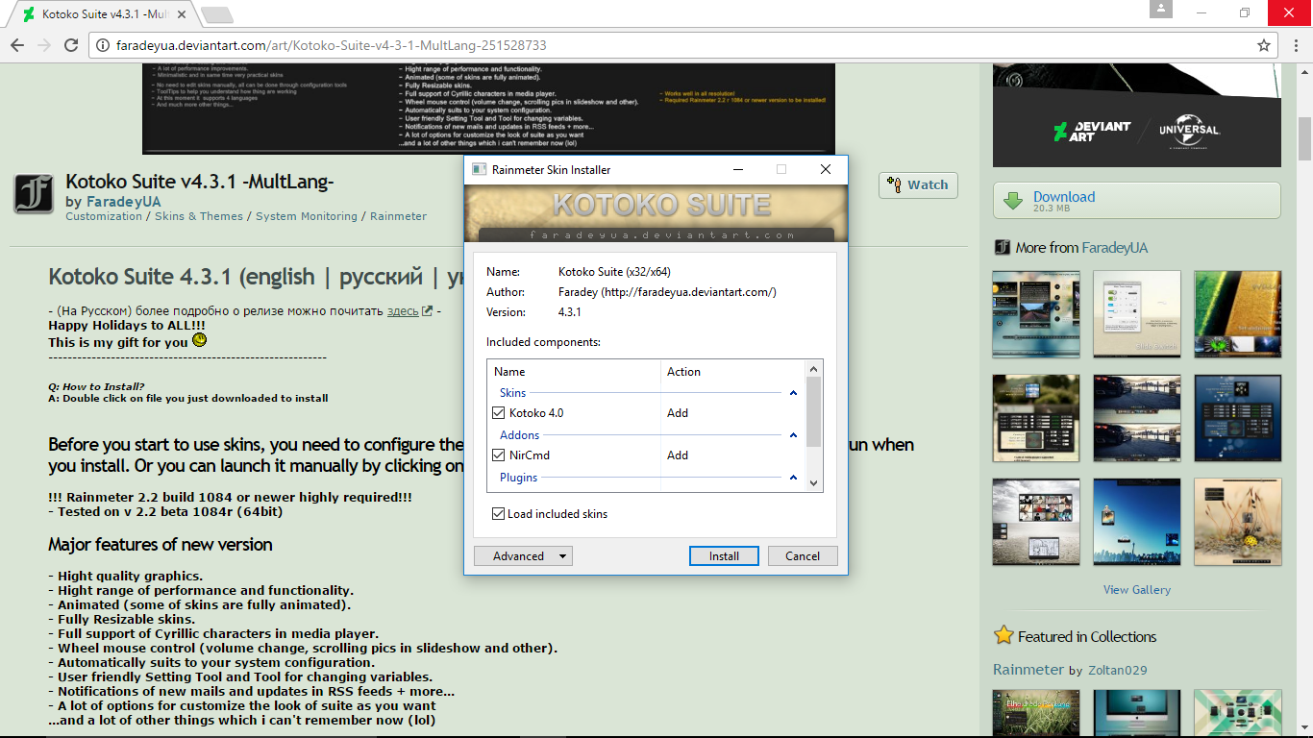Click Chrome profile avatar icon
The image size is (1313, 738).
(1161, 10)
